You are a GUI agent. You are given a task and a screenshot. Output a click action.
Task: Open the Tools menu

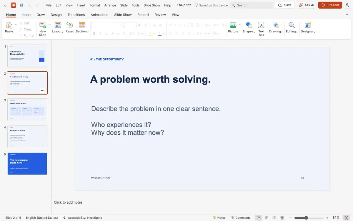pyautogui.click(x=136, y=5)
